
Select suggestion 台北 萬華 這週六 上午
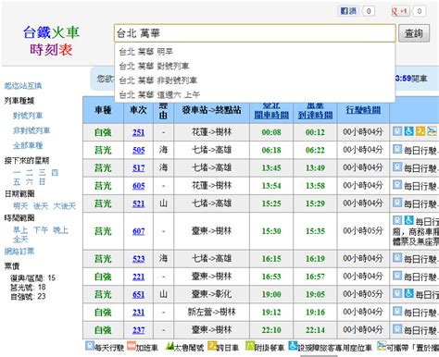coord(255,94)
